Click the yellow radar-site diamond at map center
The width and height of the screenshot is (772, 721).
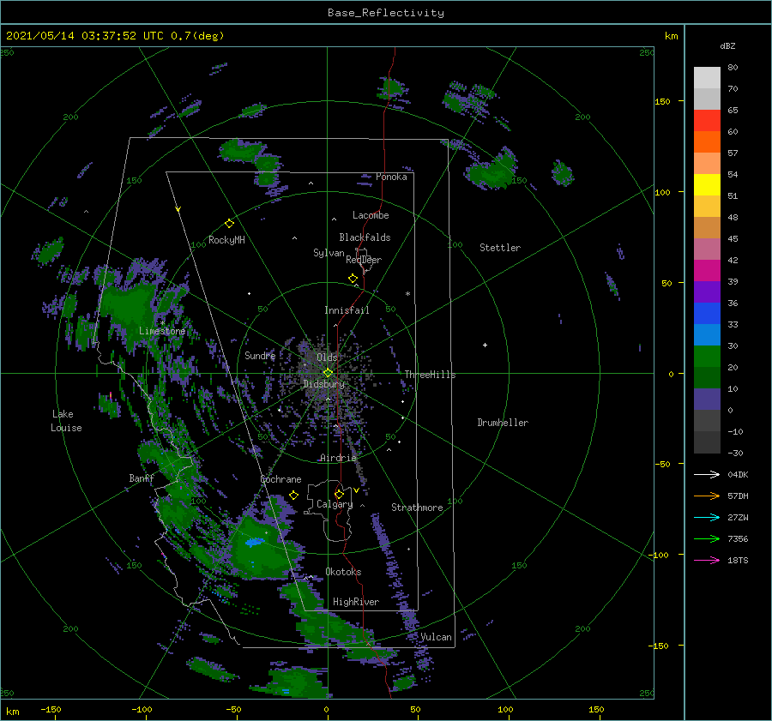[328, 373]
